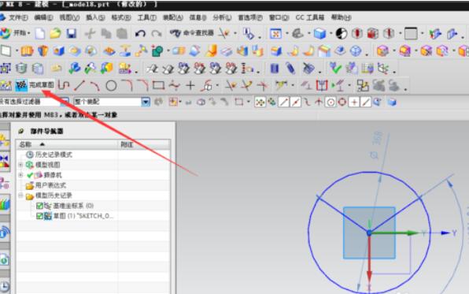This screenshot has height=294, width=469.
Task: Click the Cut scissors icon
Action: point(90,34)
